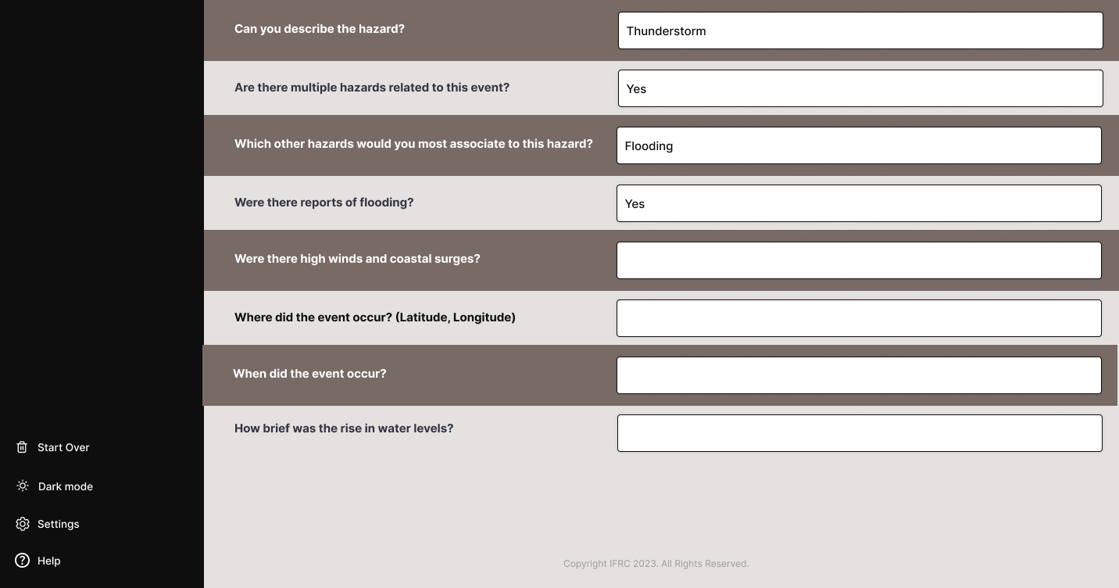1119x588 pixels.
Task: Open Help from the sidebar
Action: click(x=48, y=561)
